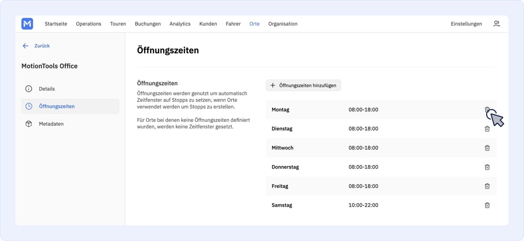Delete Dienstag opening hours with trash icon
Viewport: 524px width, 241px height.
pyautogui.click(x=487, y=129)
